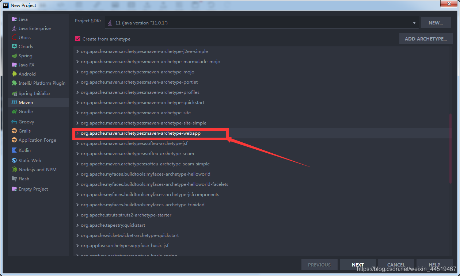Select Static Web project type

[x=38, y=161]
